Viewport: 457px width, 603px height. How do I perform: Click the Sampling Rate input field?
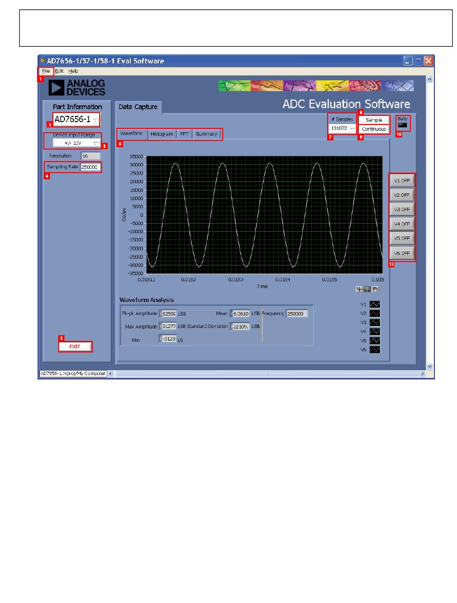tap(90, 167)
